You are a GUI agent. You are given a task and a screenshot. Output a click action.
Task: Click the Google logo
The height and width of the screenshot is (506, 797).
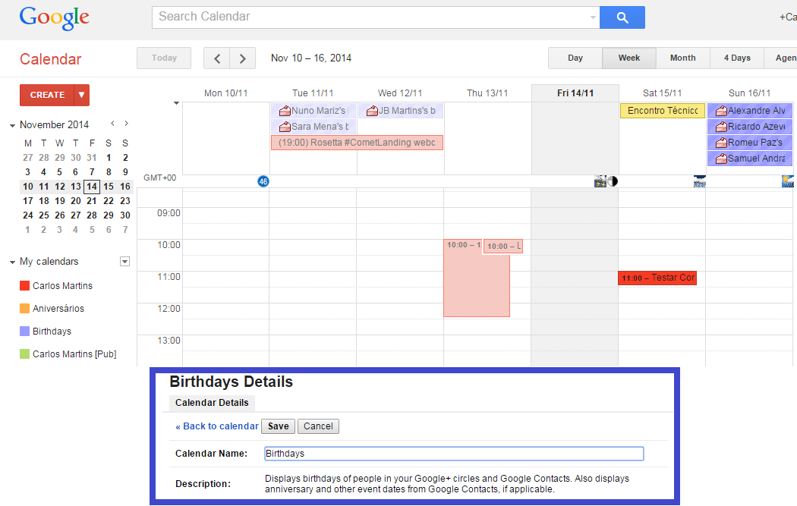54,18
